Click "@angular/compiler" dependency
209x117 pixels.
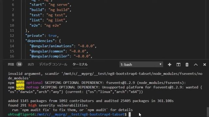coord(49,56)
